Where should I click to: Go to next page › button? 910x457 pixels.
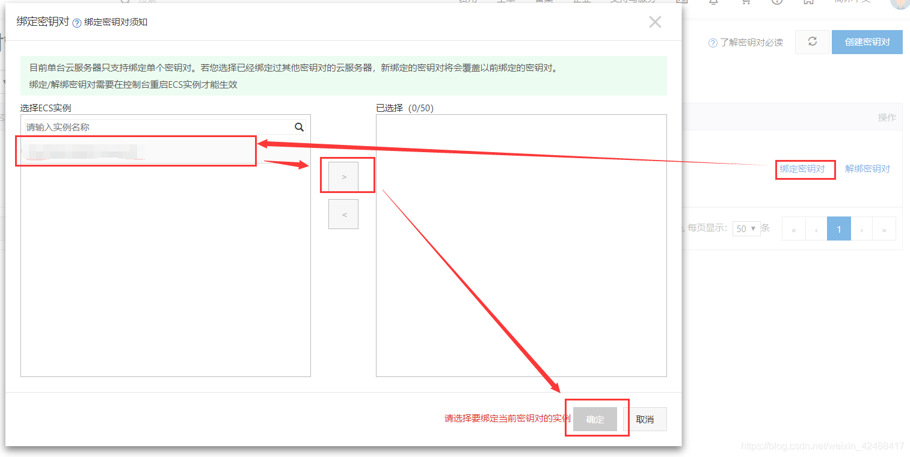(862, 229)
